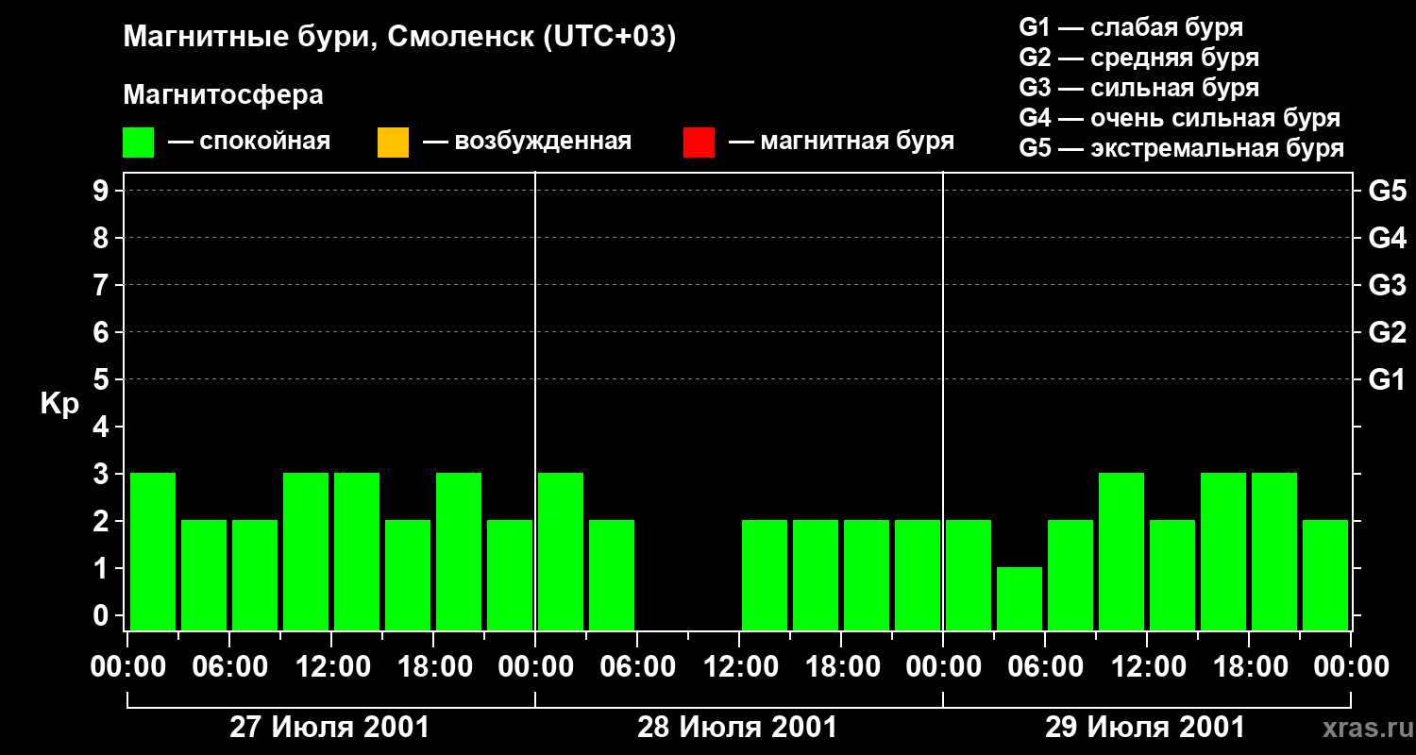Click the green 'спокойная' legend swatch
Image resolution: width=1416 pixels, height=755 pixels.
138,143
